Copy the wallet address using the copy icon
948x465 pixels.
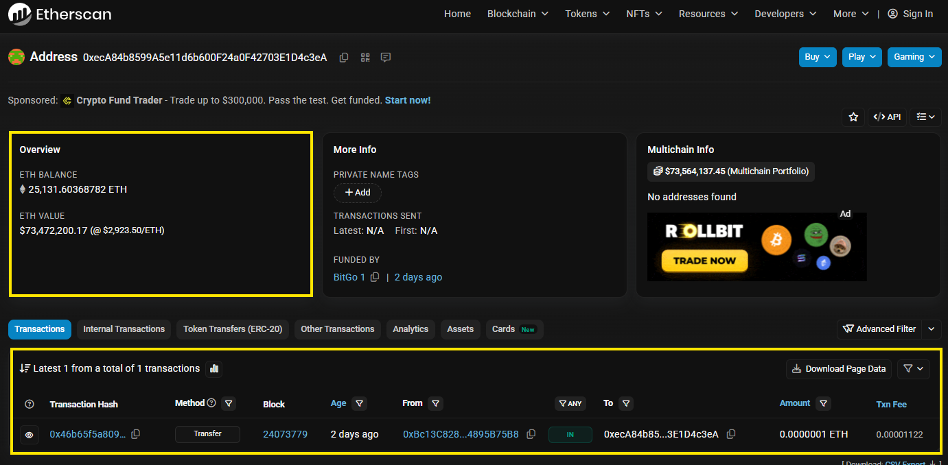pos(343,58)
